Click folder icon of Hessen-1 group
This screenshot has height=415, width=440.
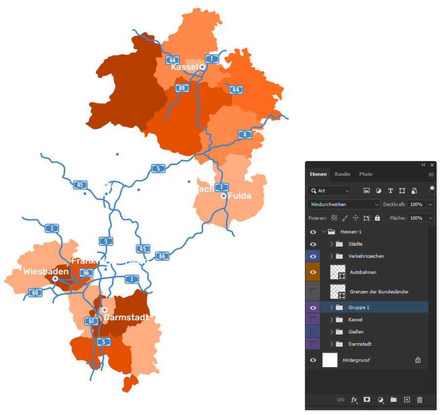pyautogui.click(x=331, y=232)
